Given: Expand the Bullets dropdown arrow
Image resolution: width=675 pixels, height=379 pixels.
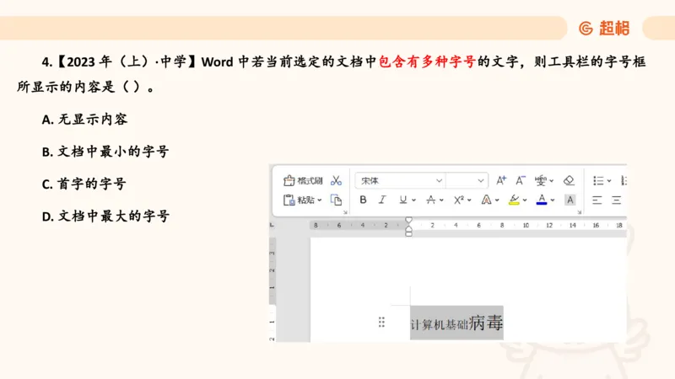Looking at the screenshot, I should click(x=609, y=181).
